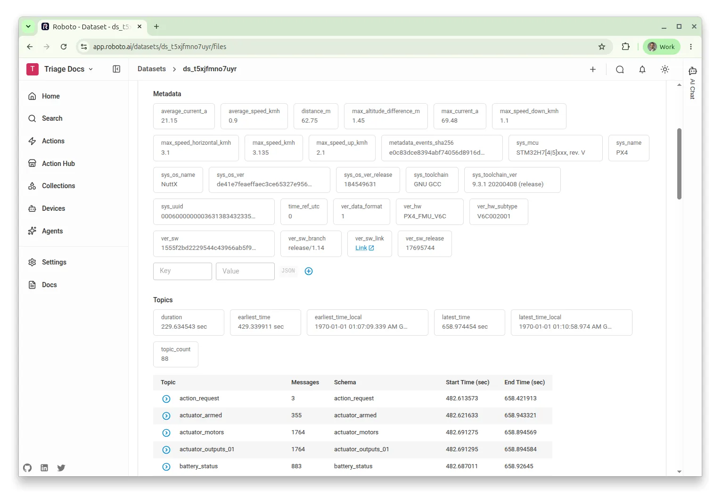Reload the page

tap(64, 47)
